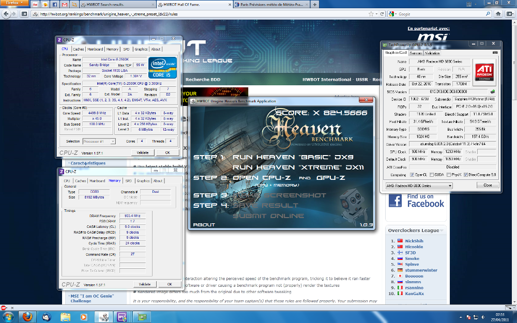Open Windows Explorer folder from taskbar

point(65,317)
